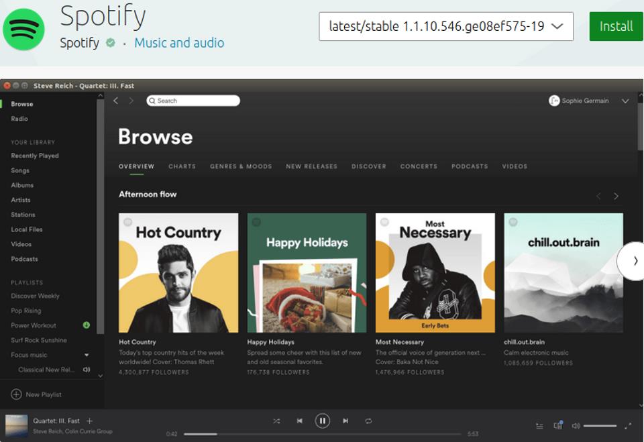Viewport: 644px width, 442px height.
Task: Click the Spotify logo icon
Action: pos(24,29)
